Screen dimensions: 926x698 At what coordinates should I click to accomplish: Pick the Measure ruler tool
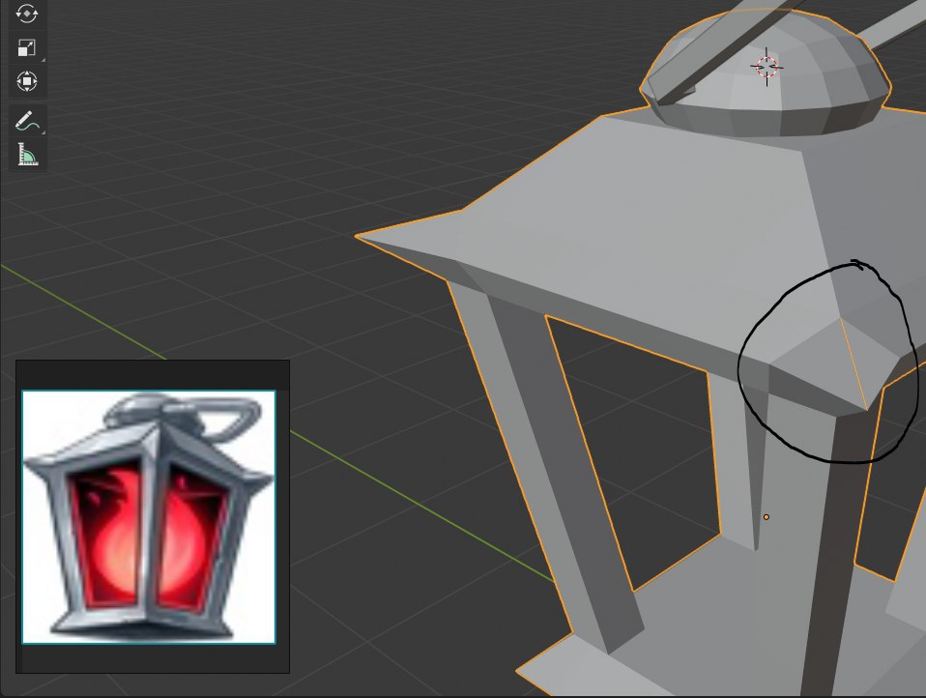point(26,155)
